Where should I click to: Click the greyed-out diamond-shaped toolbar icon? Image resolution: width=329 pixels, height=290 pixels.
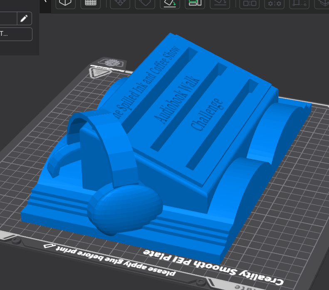point(145,3)
